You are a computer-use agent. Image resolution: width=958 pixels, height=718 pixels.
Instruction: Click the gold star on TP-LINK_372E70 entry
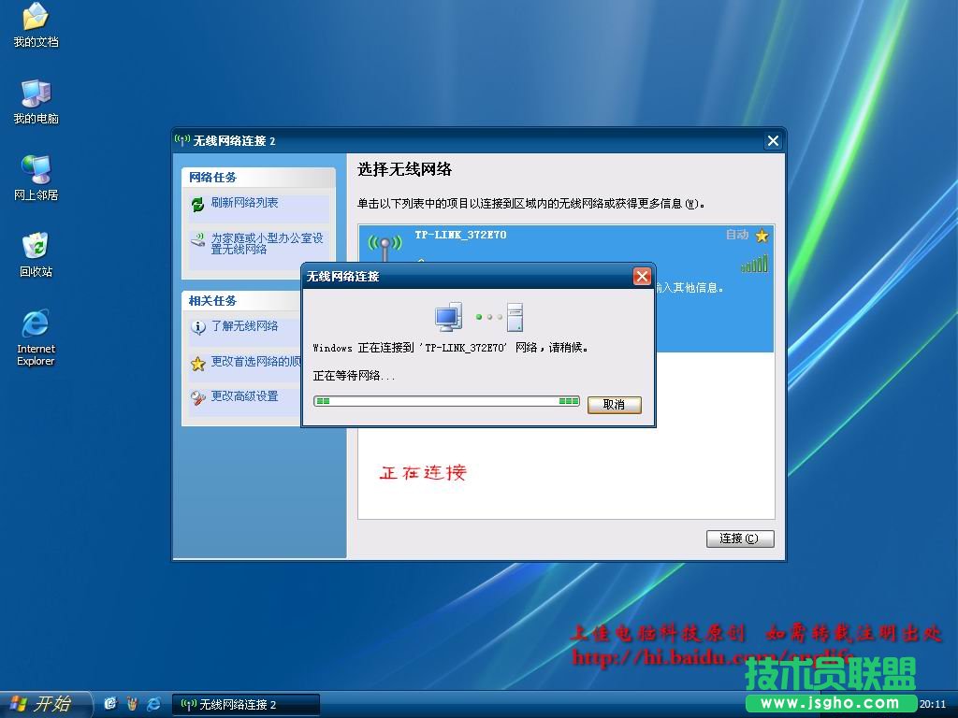click(x=761, y=236)
